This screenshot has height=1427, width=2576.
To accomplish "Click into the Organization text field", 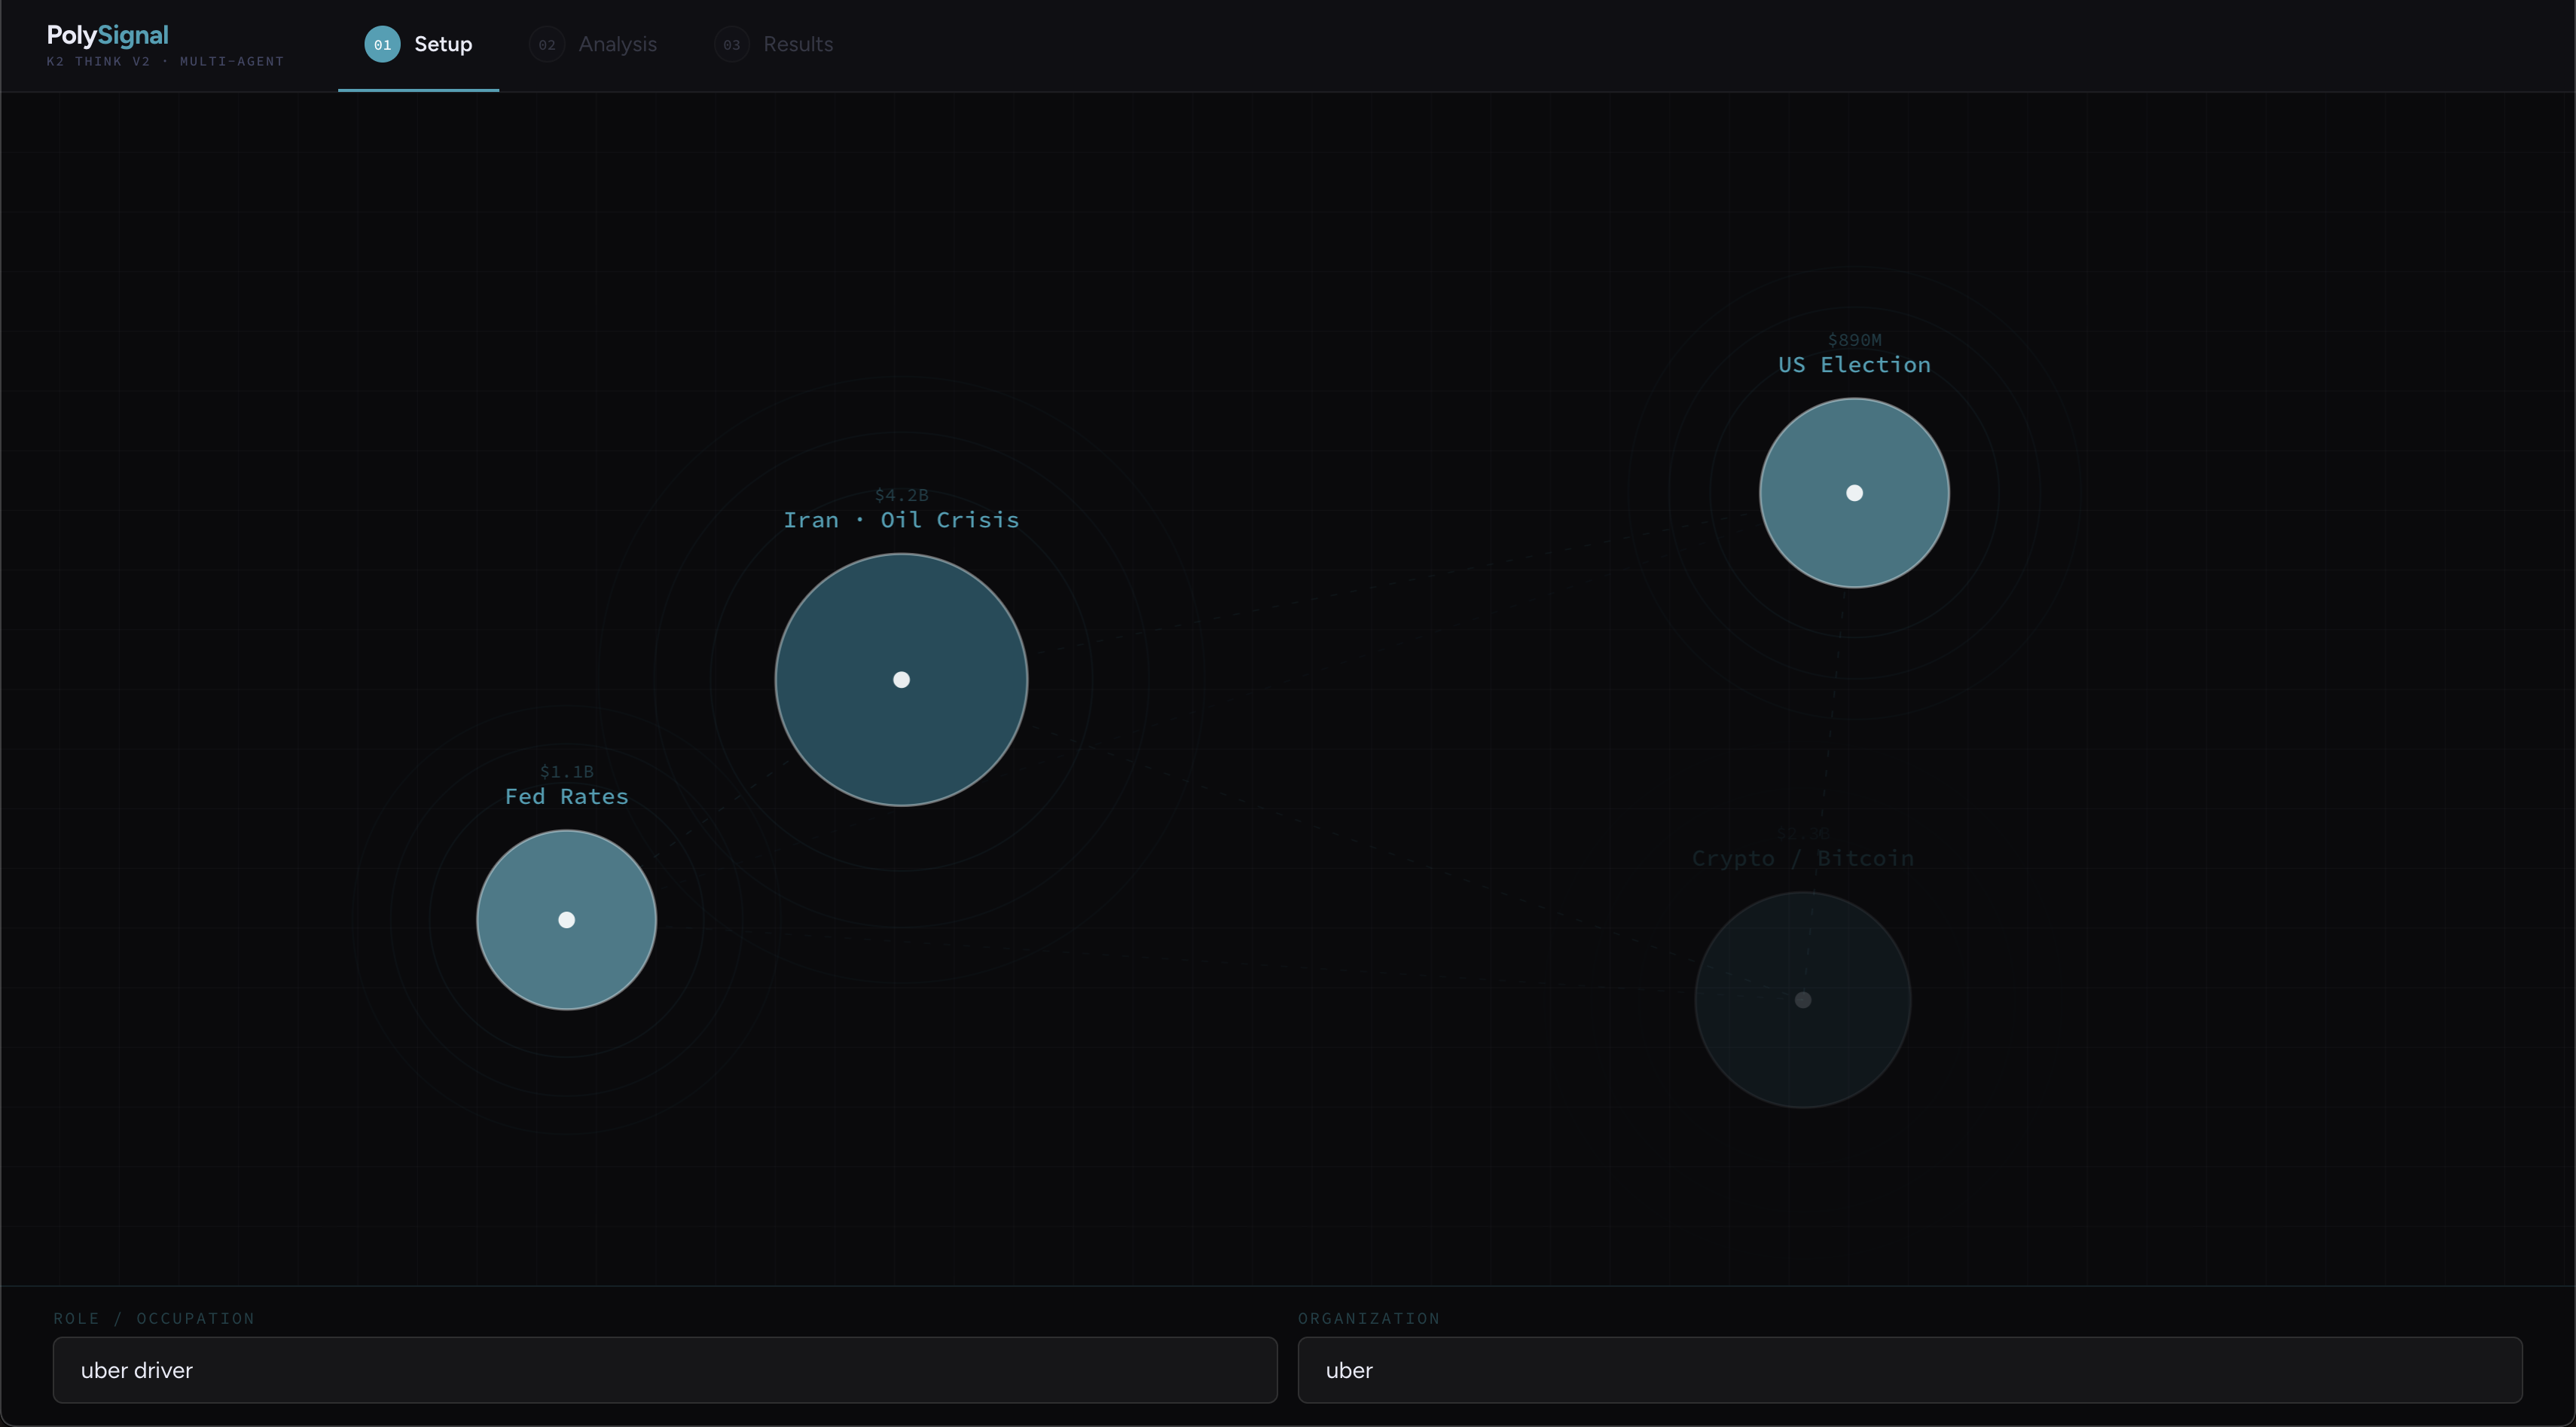I will (1909, 1370).
